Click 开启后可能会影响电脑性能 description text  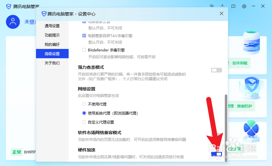tap(122, 57)
